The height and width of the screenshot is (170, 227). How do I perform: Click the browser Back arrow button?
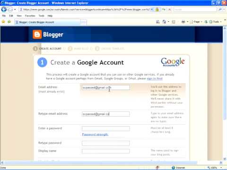click(x=4, y=9)
